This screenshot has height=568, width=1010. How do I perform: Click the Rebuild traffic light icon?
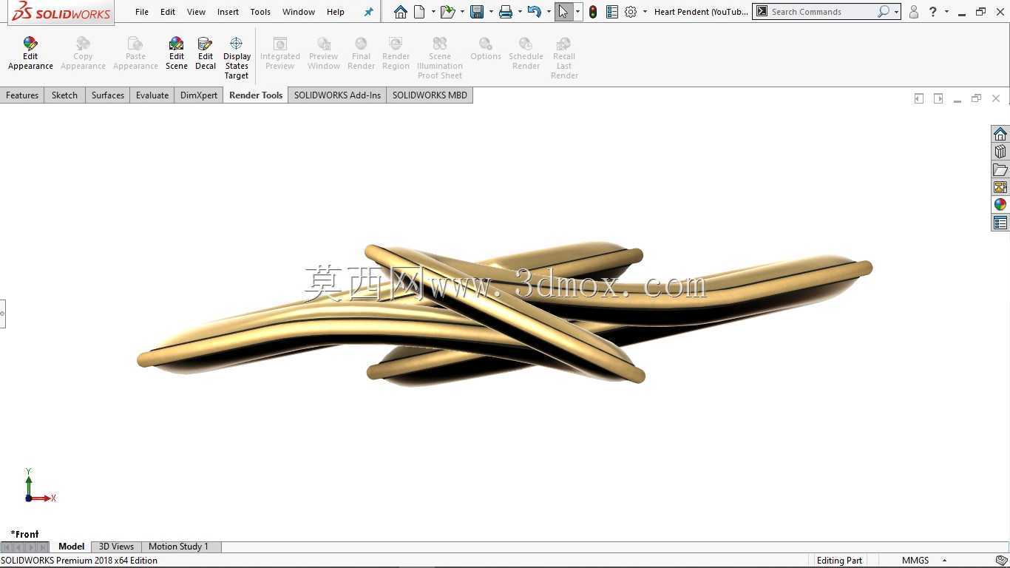(x=593, y=12)
